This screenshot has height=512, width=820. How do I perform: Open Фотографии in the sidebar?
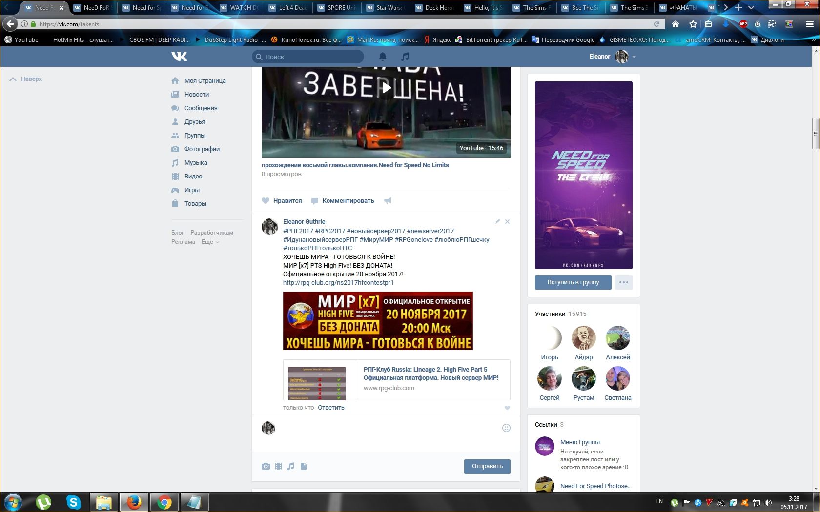196,149
